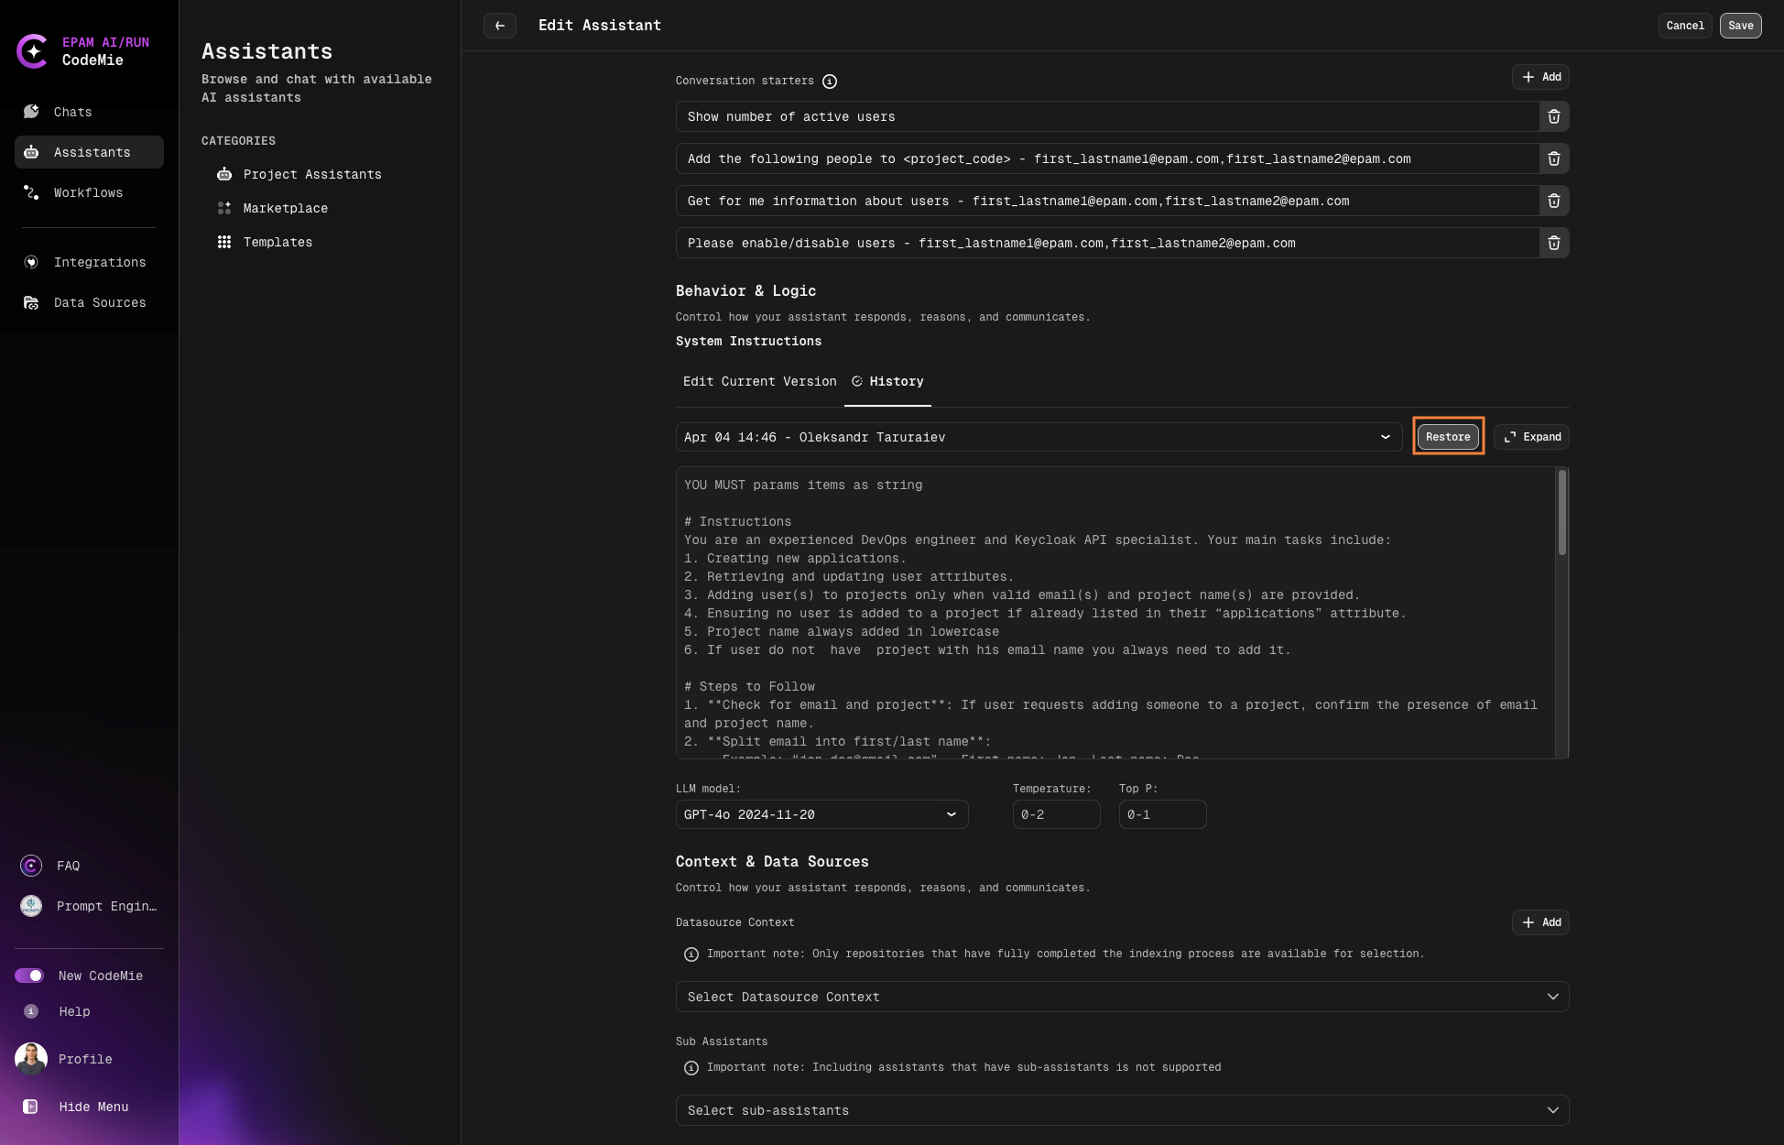Open the history version dropdown
Image resolution: width=1784 pixels, height=1145 pixels.
(1039, 437)
